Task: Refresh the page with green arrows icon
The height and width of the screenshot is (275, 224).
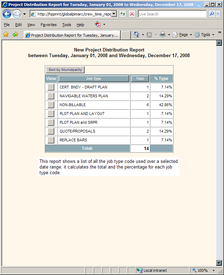Action: pyautogui.click(x=123, y=14)
